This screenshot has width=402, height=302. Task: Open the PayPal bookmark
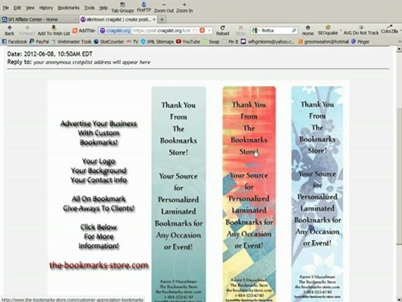click(x=39, y=42)
